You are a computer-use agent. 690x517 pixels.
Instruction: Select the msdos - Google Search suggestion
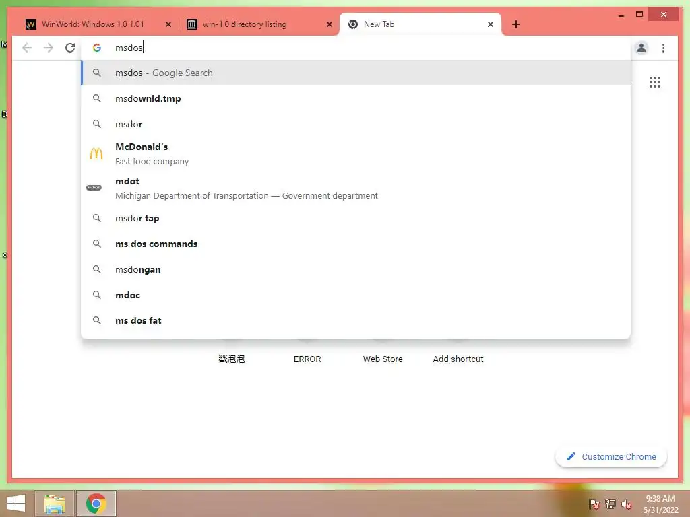click(356, 73)
